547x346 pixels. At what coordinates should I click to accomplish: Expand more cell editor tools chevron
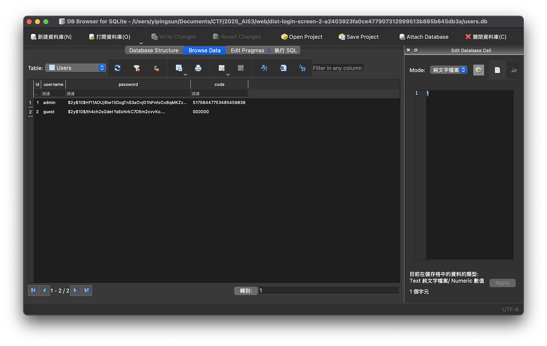tap(514, 70)
